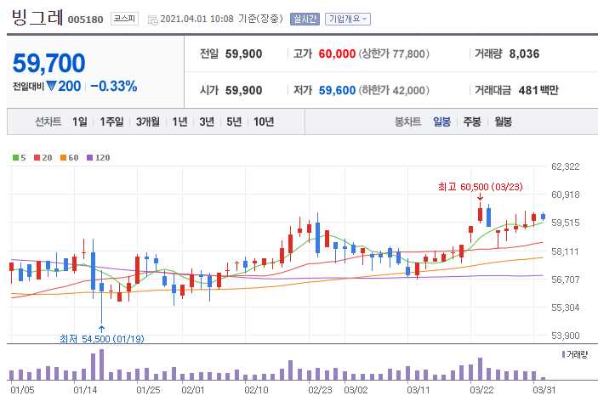This screenshot has height=401, width=598.
Task: Click the 53,900 y-axis label
Action: coord(565,336)
